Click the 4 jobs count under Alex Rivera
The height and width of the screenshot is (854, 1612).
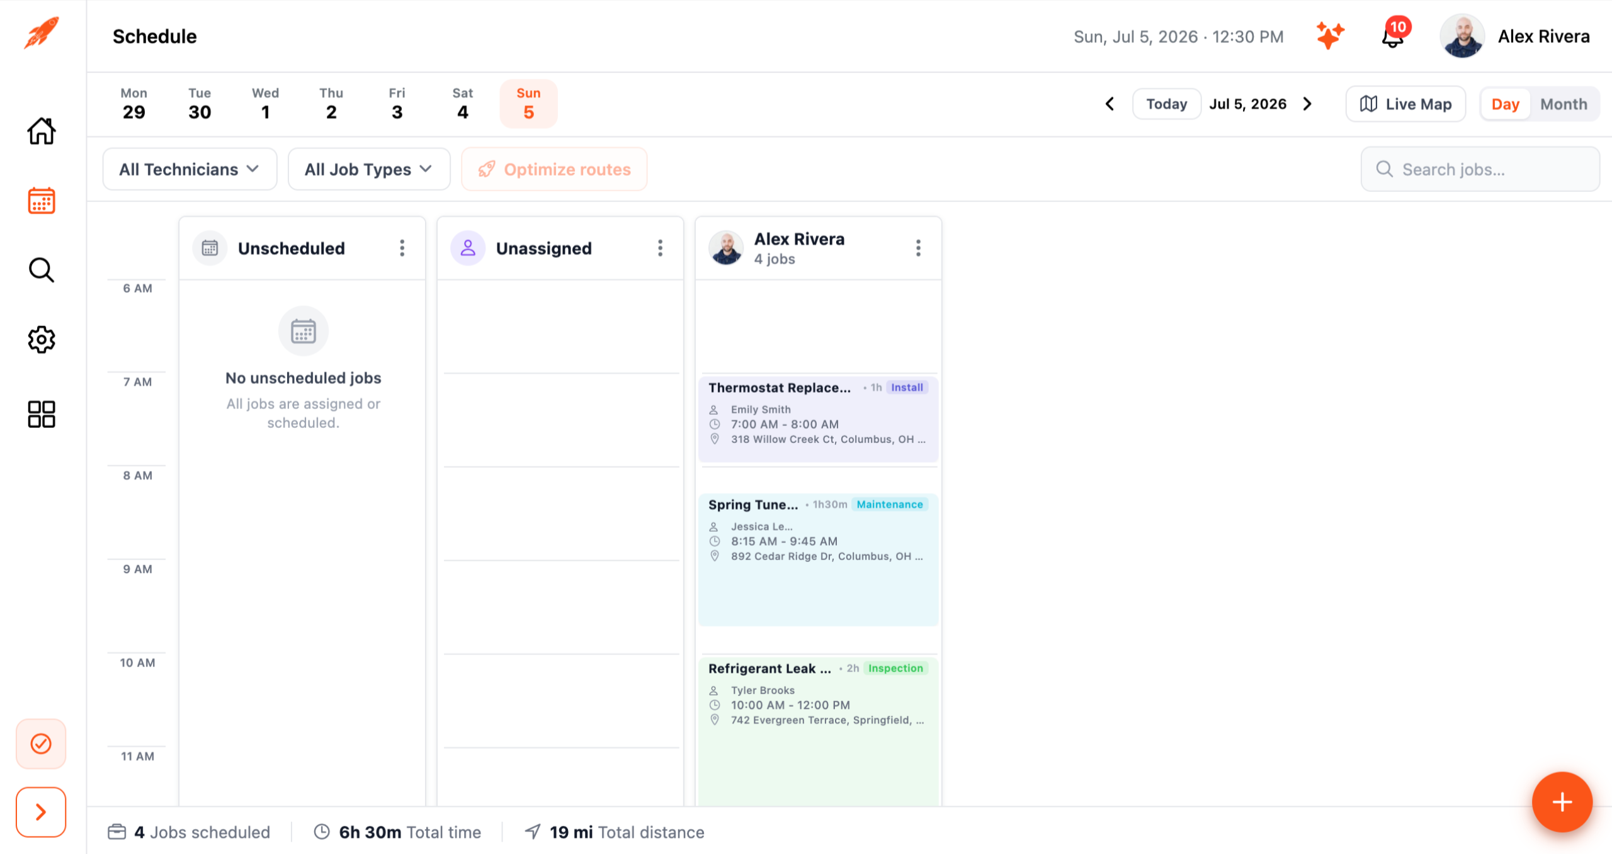pyautogui.click(x=775, y=259)
